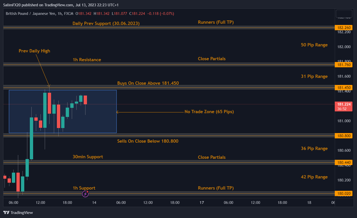This screenshot has width=357, height=218.
Task: Open the purple lightning alert marker on 1h Support
Action: (x=85, y=194)
